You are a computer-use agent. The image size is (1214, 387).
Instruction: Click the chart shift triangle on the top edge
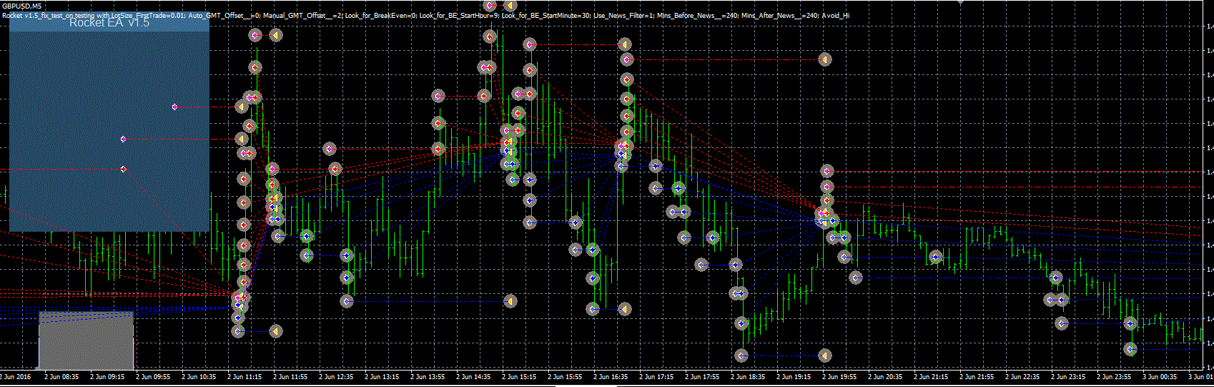coord(960,2)
